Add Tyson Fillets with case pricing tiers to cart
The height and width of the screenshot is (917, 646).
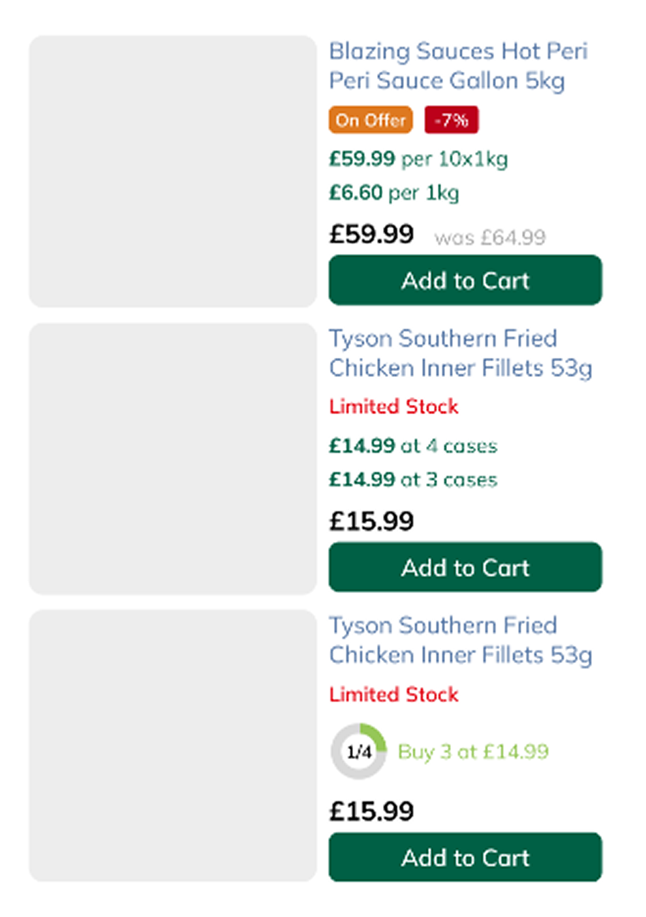point(465,567)
